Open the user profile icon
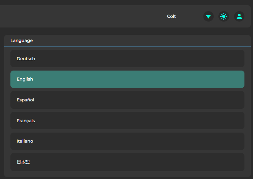The width and height of the screenshot is (253, 179). point(239,16)
